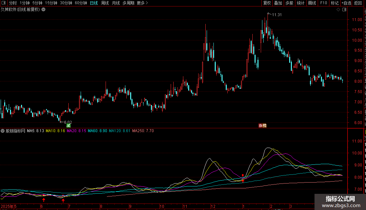The width and height of the screenshot is (366, 210).
Task: Select the 日线 daily period
Action: [x=94, y=3]
